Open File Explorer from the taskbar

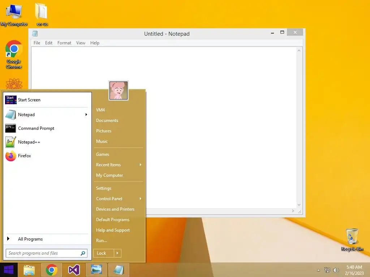tap(29, 270)
